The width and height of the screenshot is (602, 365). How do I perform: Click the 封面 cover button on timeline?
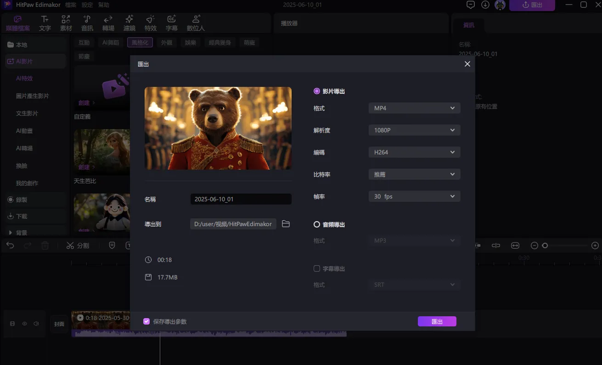[x=59, y=324]
